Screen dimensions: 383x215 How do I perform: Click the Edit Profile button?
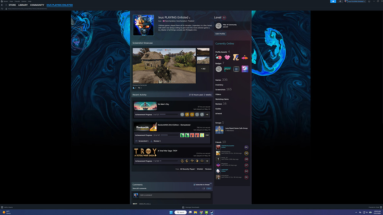[220, 34]
